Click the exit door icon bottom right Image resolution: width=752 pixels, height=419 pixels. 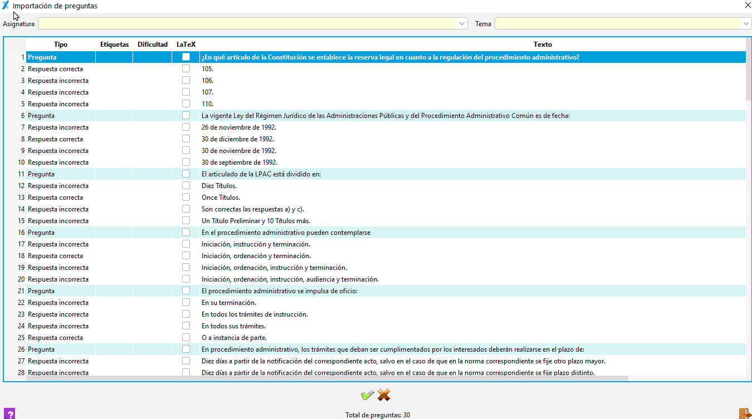[x=745, y=413]
